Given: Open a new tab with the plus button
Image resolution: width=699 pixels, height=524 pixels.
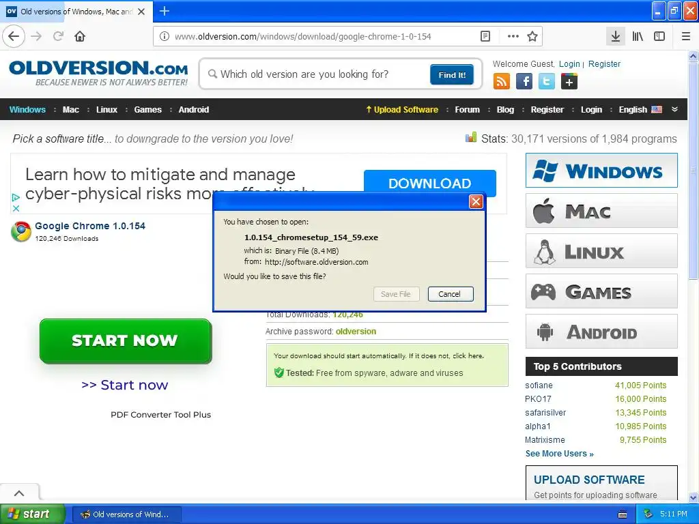Looking at the screenshot, I should tap(165, 11).
